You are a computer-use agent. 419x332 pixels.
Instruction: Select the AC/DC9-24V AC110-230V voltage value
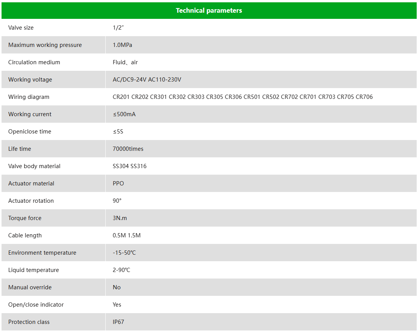(147, 80)
